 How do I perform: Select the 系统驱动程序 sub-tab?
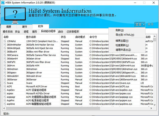(48, 31)
